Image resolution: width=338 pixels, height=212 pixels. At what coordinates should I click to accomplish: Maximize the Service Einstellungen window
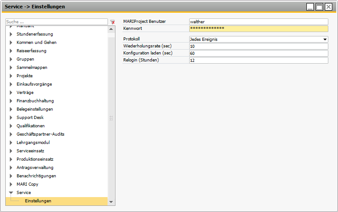pos(320,7)
